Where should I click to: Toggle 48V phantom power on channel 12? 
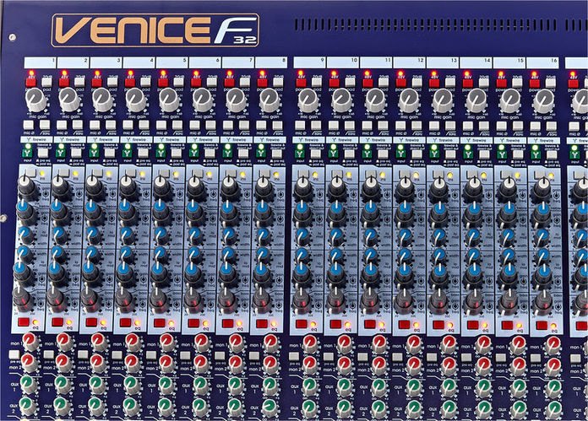click(401, 83)
